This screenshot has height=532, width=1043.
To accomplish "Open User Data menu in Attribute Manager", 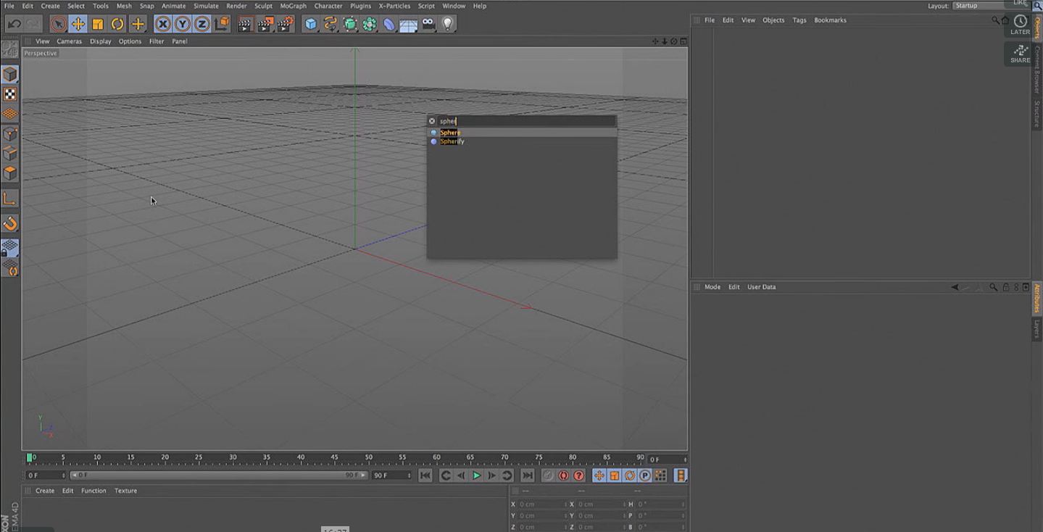I will (x=761, y=287).
